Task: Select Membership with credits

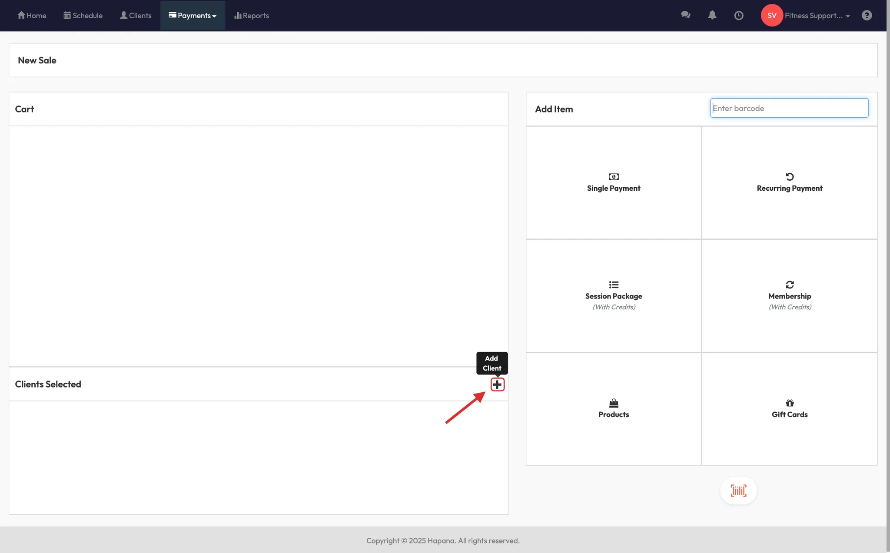Action: (789, 295)
